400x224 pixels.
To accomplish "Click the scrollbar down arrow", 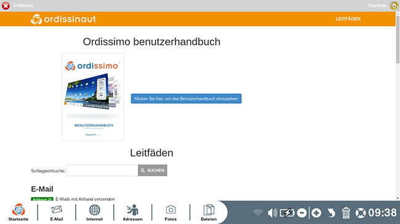I will pos(398,198).
